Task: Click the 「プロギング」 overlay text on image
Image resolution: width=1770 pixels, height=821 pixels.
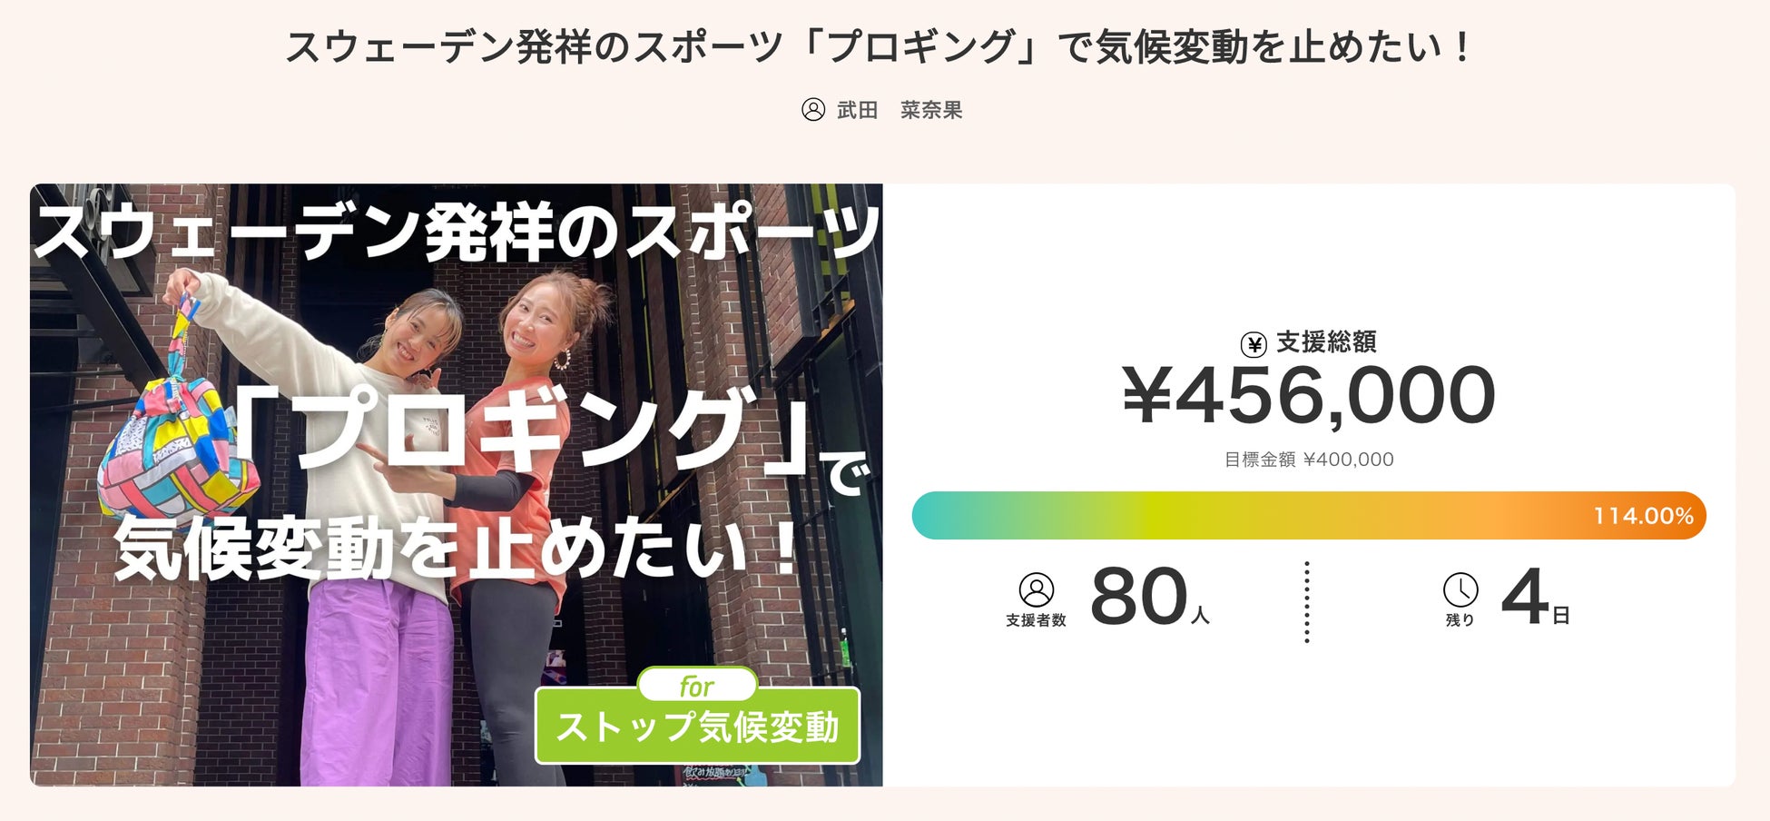Action: (x=517, y=427)
